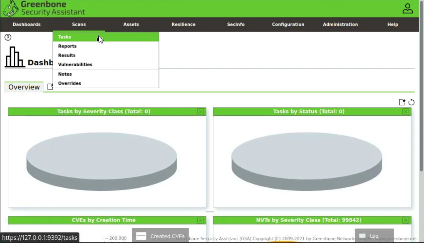
Task: Select Reports in Scans dropdown
Action: point(106,46)
